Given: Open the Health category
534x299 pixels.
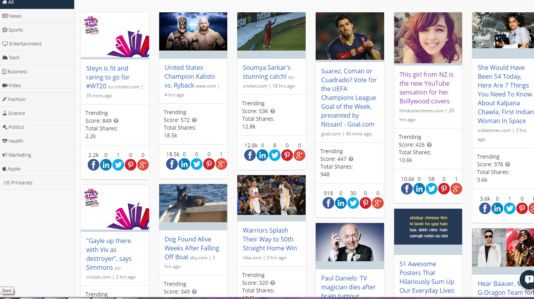Looking at the screenshot, I should click(37, 141).
